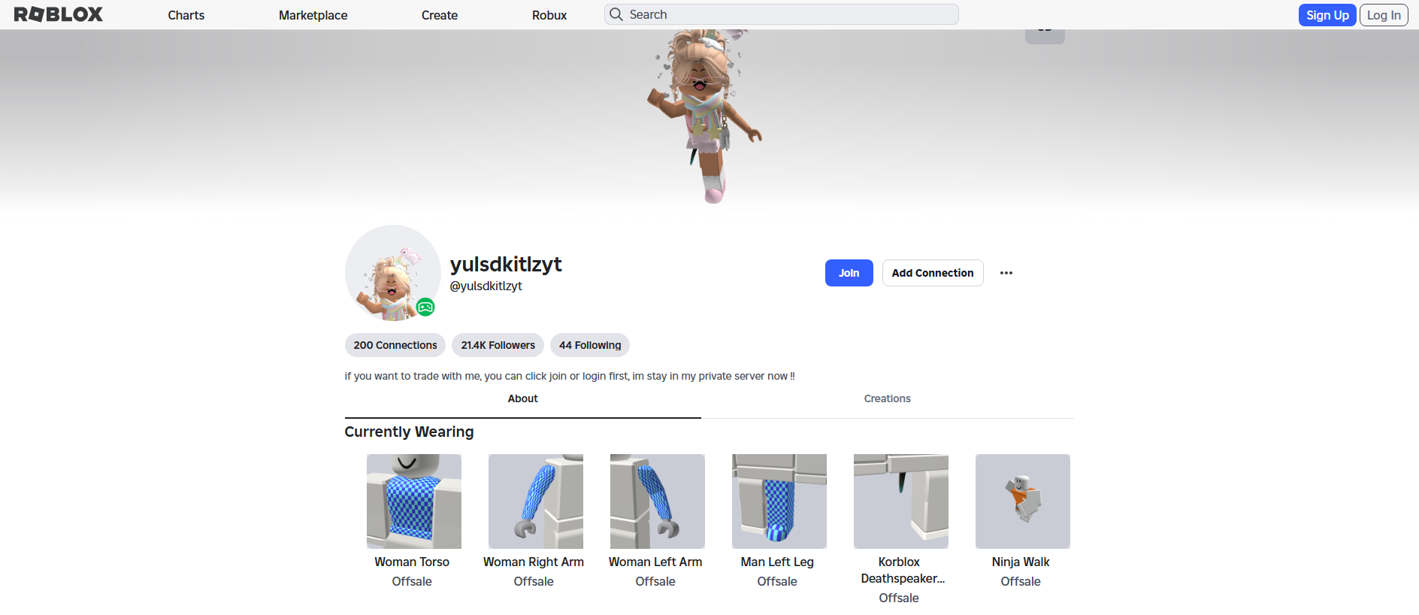The height and width of the screenshot is (615, 1419).
Task: Open the Ninja Walk thumbnail
Action: pos(1023,501)
